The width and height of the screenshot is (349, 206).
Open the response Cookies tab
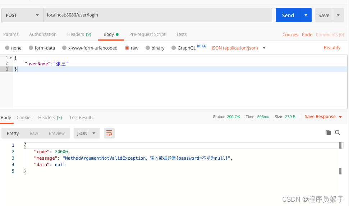[x=24, y=118]
